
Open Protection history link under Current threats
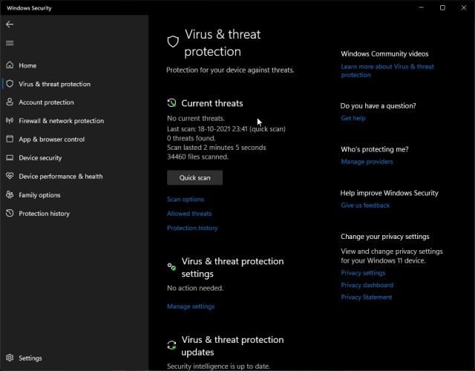[192, 228]
